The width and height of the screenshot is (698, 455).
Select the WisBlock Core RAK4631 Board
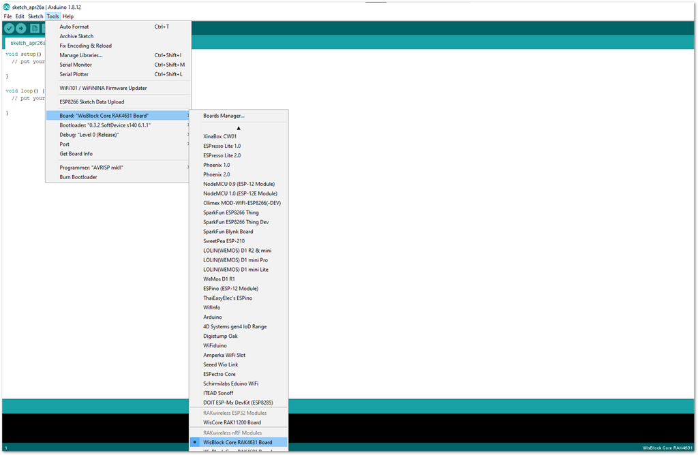coord(239,442)
